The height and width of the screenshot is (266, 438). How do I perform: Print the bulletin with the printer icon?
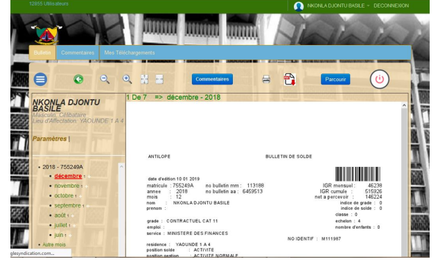point(266,79)
